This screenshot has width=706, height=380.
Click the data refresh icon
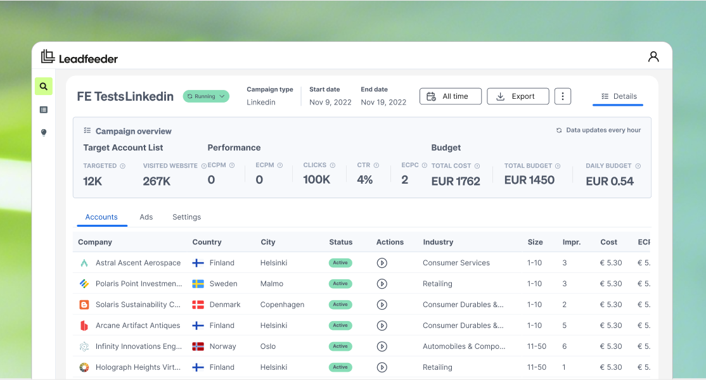559,130
